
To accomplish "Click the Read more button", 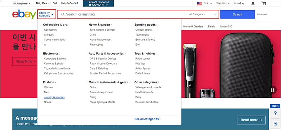I will point(251,120).
